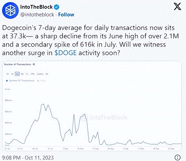The width and height of the screenshot is (186, 161).
Task: Click the X logo icon
Action: 177,7
